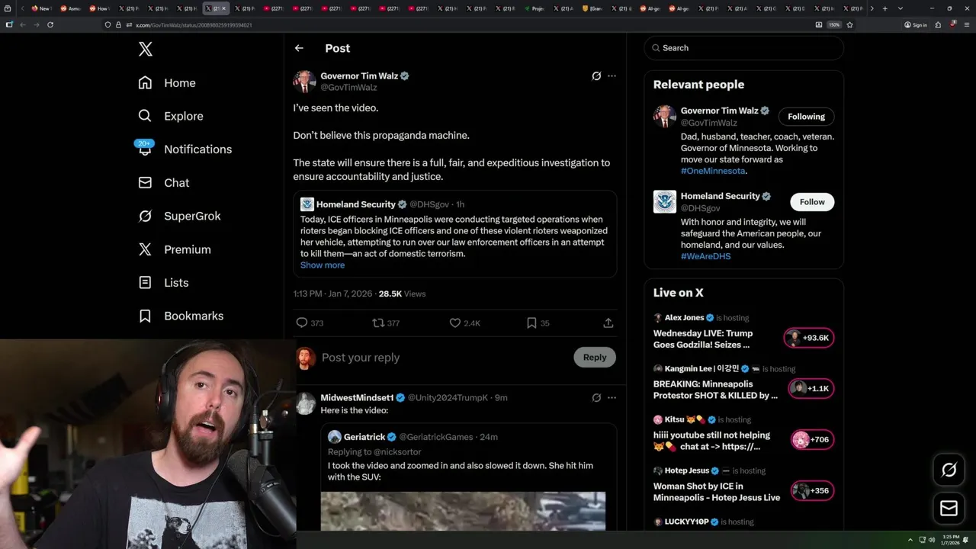Open more options on Tim Walz post

[612, 76]
